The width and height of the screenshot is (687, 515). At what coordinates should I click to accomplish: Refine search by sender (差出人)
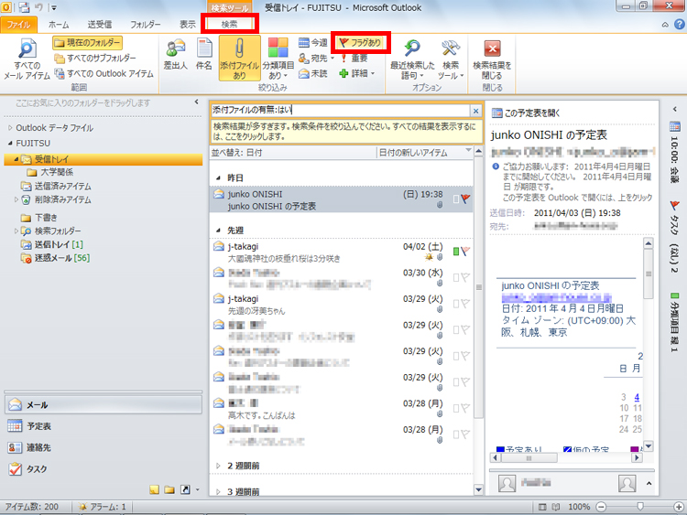pos(176,54)
